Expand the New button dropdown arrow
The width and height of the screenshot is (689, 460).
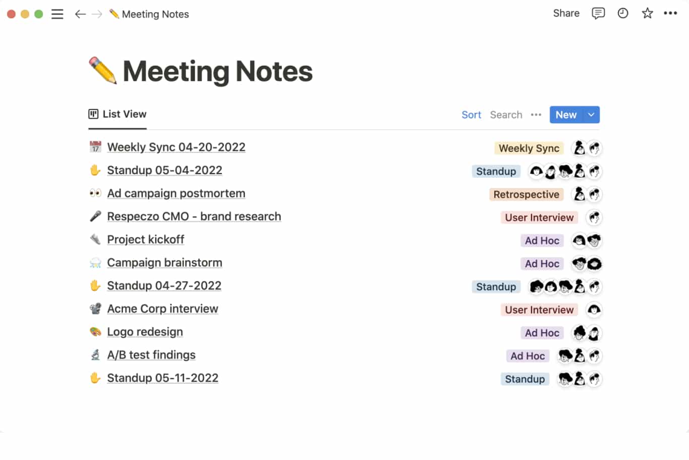(x=591, y=115)
